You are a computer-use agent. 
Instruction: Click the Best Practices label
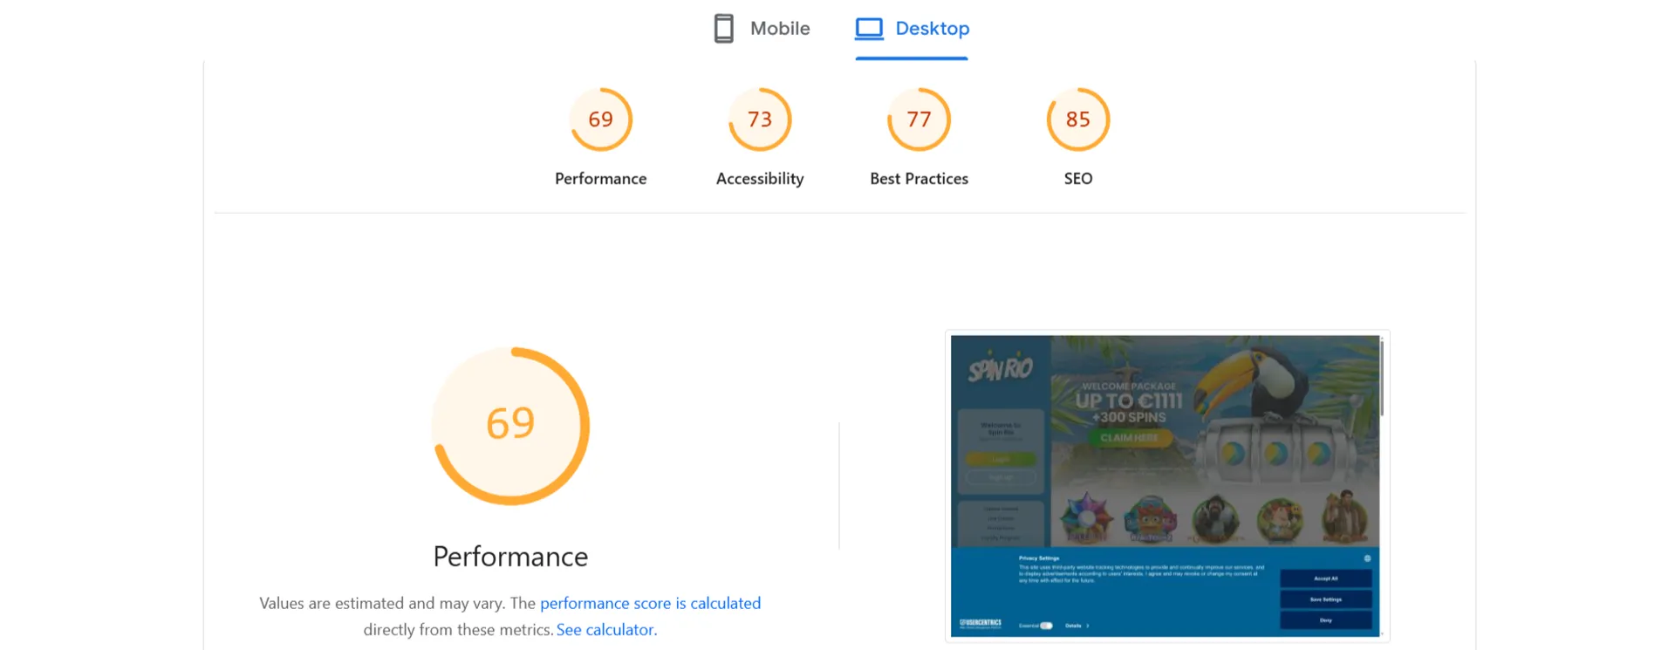[x=919, y=179]
